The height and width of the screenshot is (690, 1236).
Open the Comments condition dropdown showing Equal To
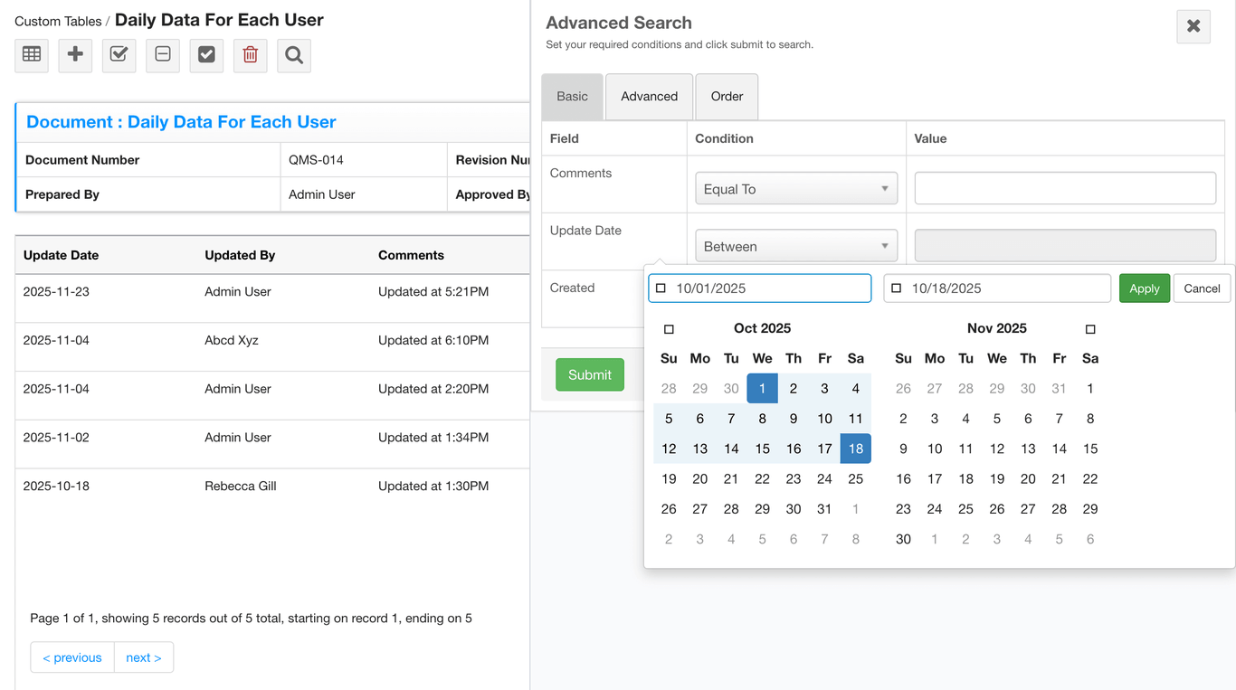click(x=796, y=188)
